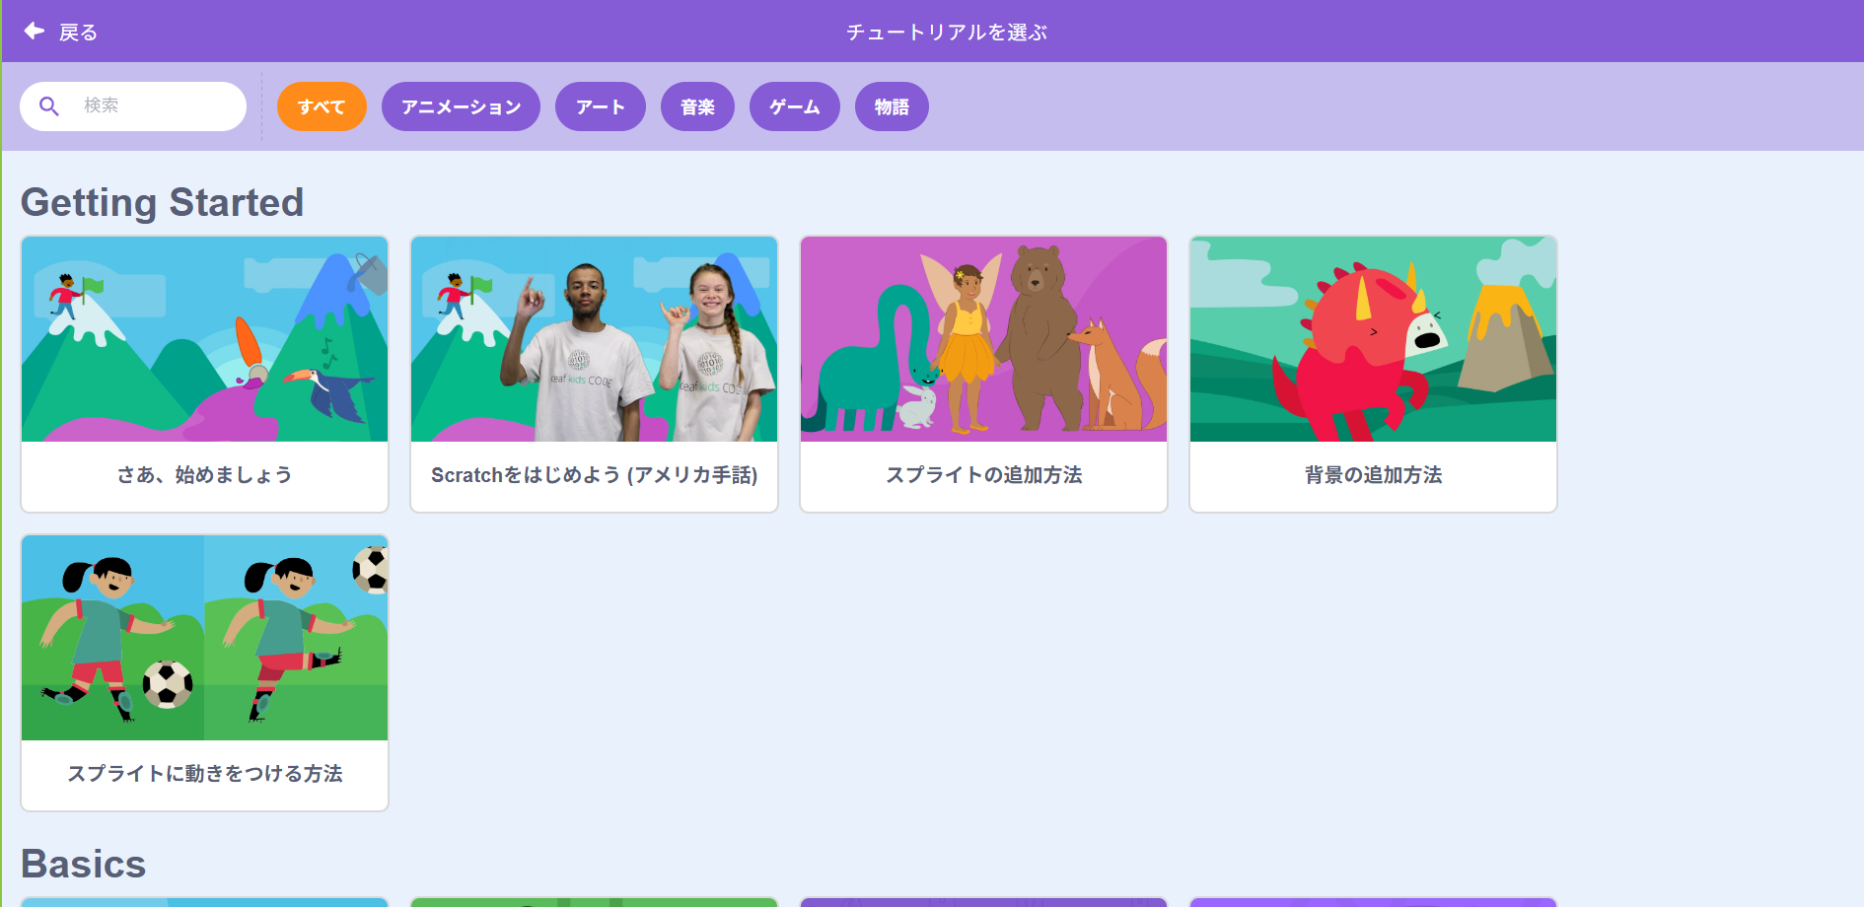Click the 背景の追加方法 title
The height and width of the screenshot is (907, 1864).
[1373, 475]
